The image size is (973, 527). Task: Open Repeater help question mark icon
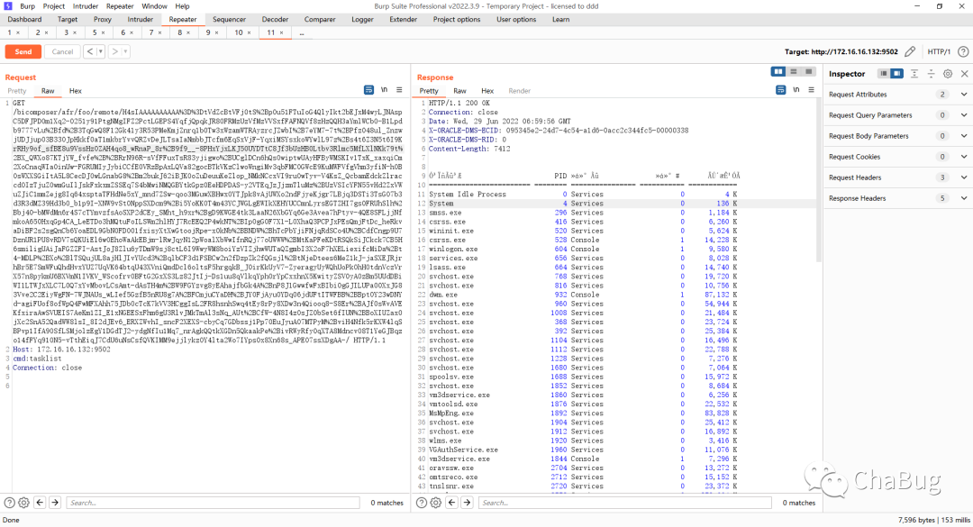click(x=963, y=51)
